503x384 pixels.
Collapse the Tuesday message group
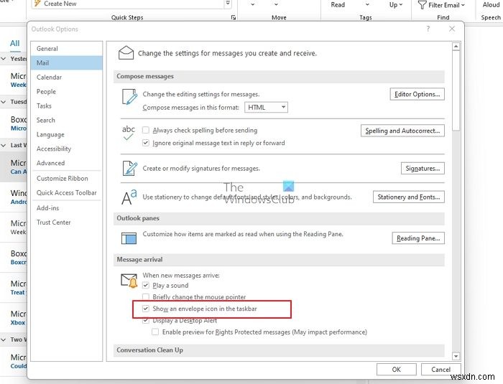pyautogui.click(x=4, y=102)
